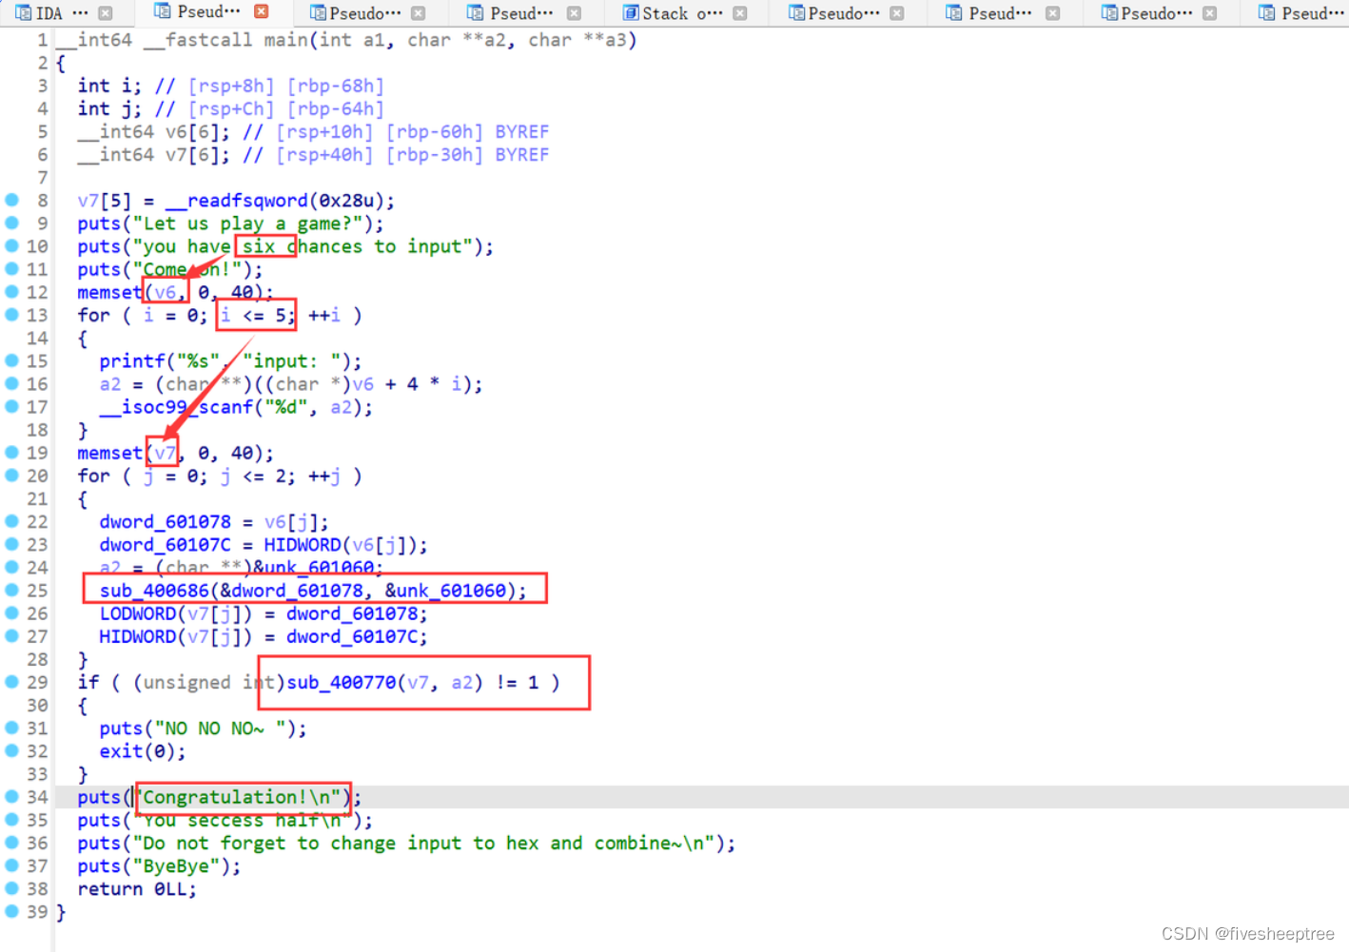Click the stack icon on the Stack tab
The height and width of the screenshot is (952, 1349).
[629, 13]
